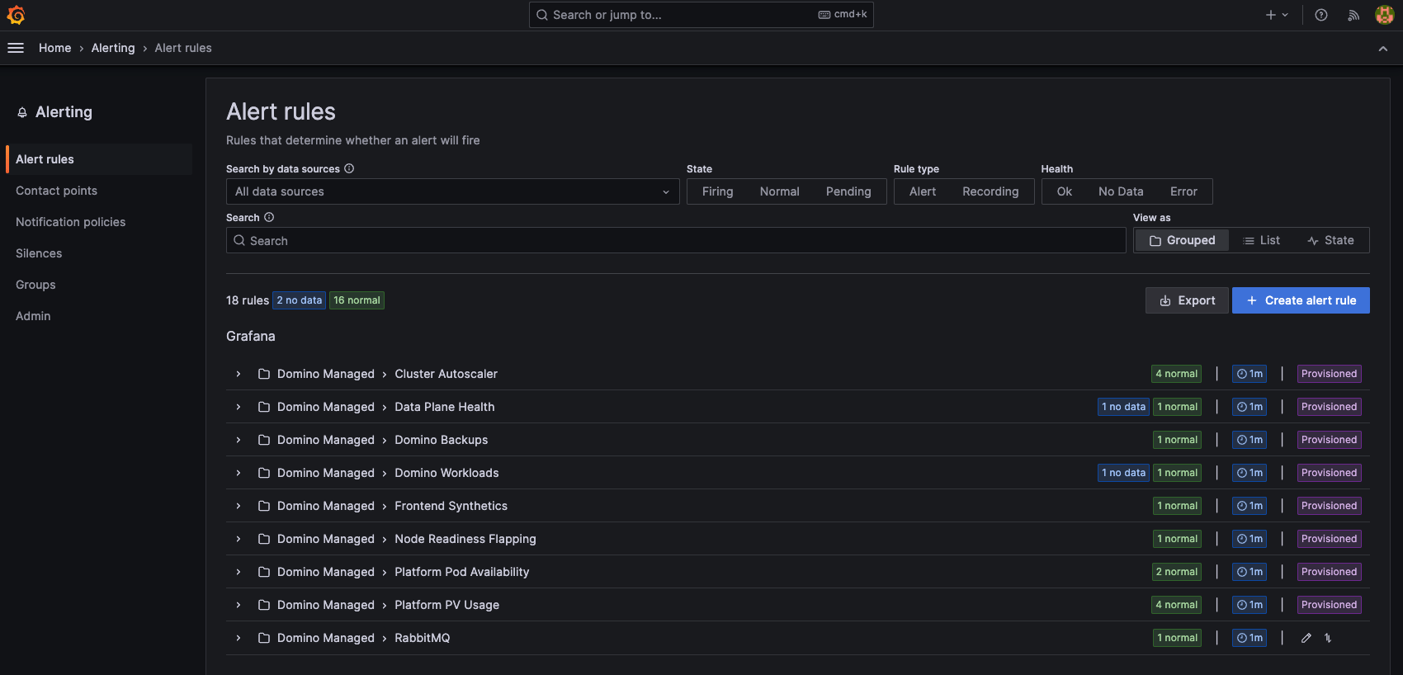
Task: Expand the Platform PV Usage group
Action: click(x=239, y=605)
